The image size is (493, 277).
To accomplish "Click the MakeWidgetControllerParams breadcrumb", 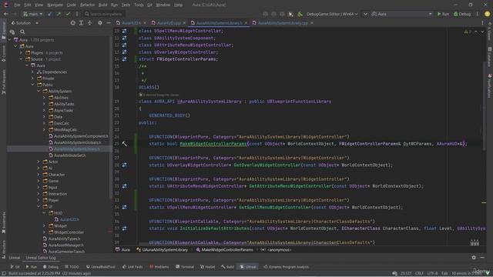I will 224,250.
